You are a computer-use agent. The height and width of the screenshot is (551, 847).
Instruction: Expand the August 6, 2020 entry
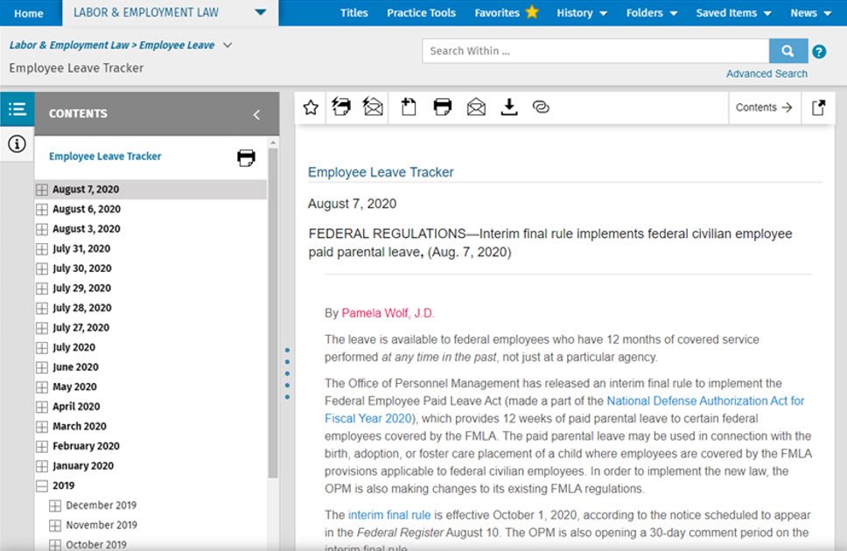coord(42,209)
